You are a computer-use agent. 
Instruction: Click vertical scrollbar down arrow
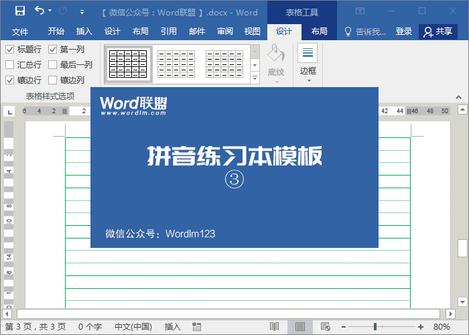click(462, 301)
